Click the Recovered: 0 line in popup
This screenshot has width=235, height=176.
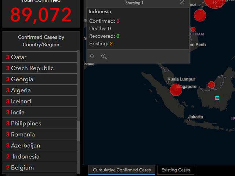tap(104, 36)
